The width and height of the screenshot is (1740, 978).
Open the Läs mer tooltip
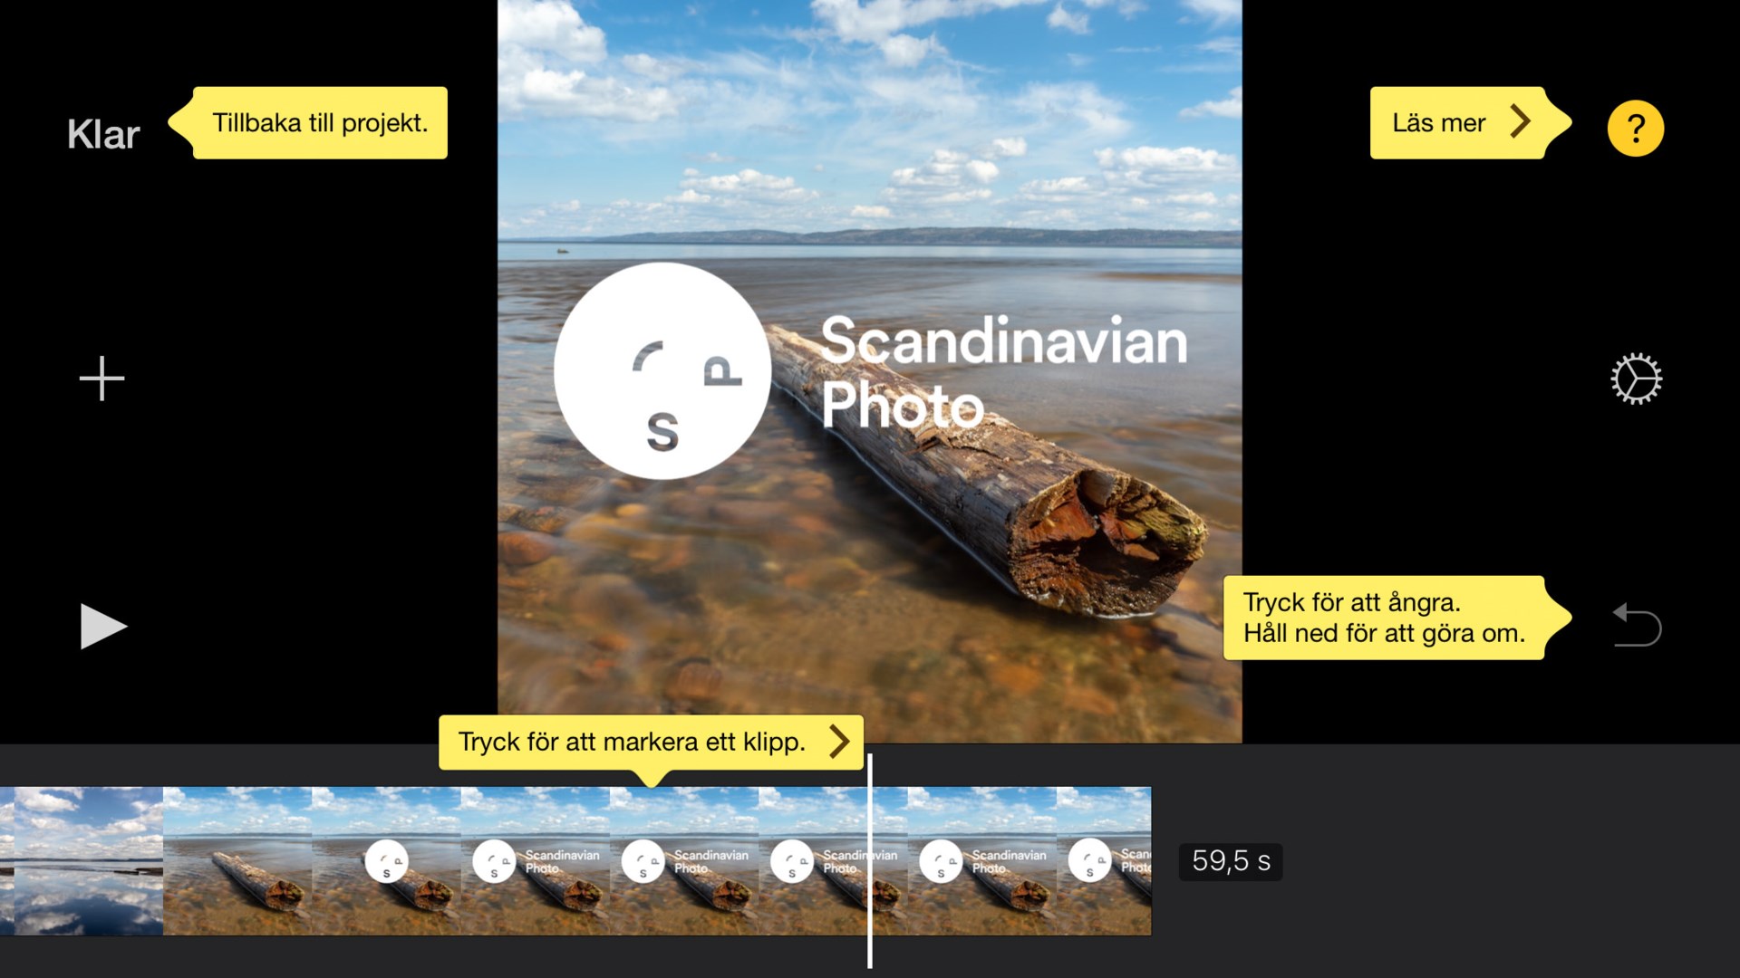(x=1468, y=123)
